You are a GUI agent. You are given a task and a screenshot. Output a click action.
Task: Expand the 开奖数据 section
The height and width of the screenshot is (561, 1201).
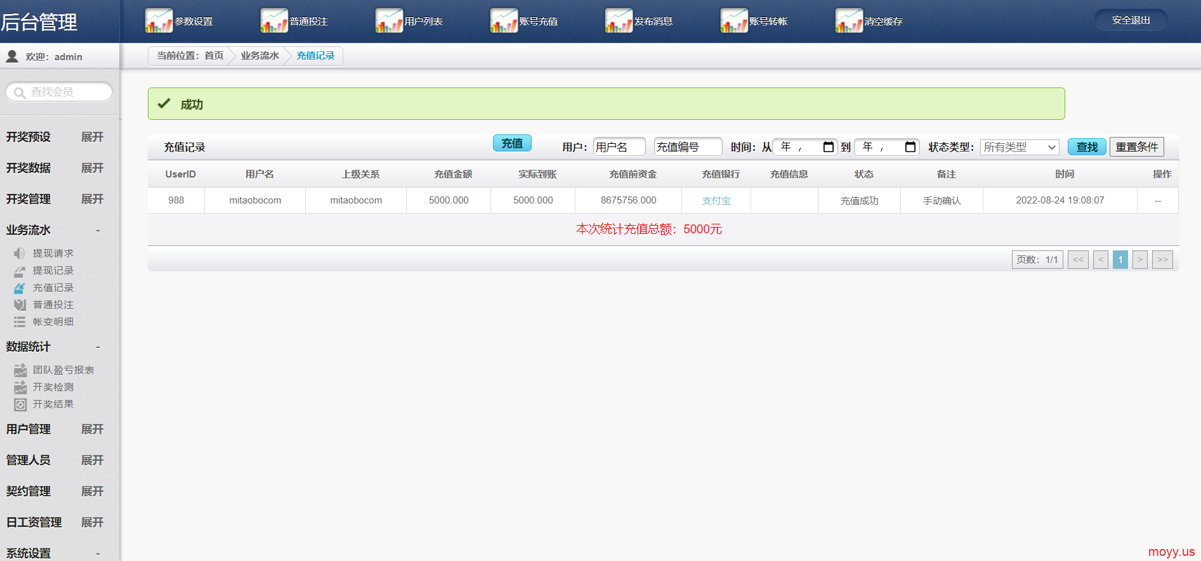click(92, 168)
